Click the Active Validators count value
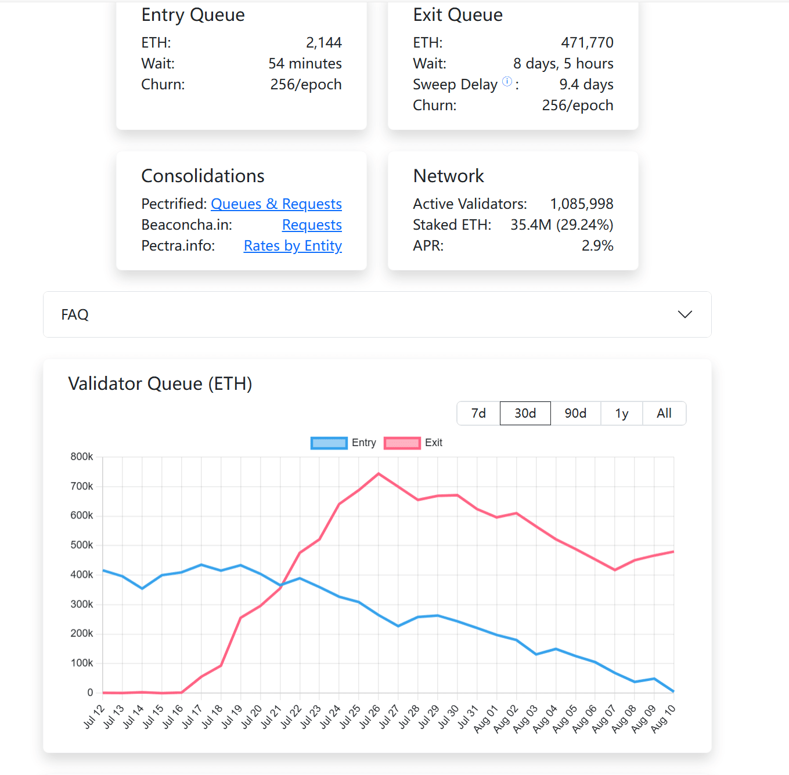 [581, 204]
